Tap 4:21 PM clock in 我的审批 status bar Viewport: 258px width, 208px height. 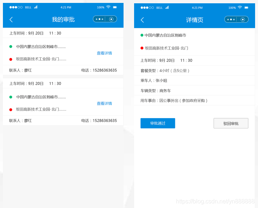pyautogui.click(x=66, y=7)
